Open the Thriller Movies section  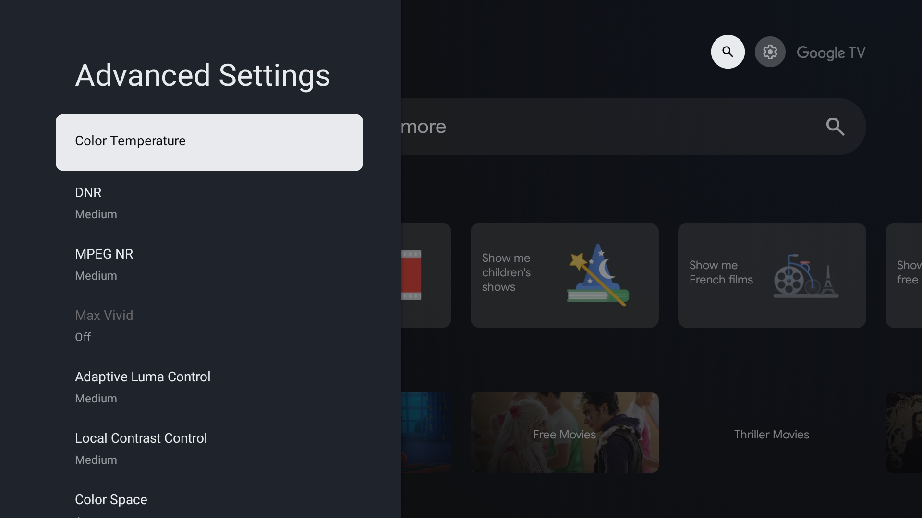click(771, 434)
